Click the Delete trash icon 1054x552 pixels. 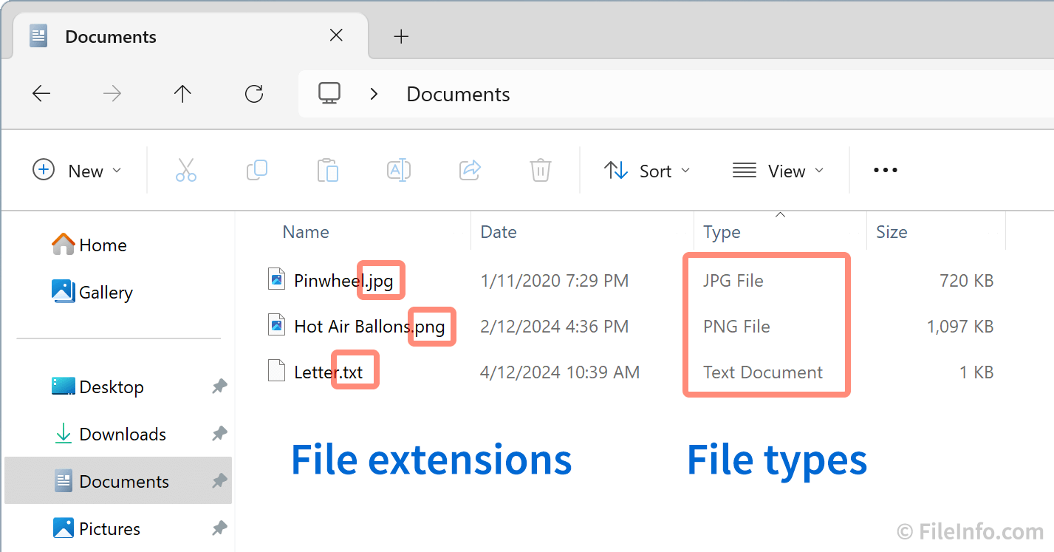(x=540, y=170)
